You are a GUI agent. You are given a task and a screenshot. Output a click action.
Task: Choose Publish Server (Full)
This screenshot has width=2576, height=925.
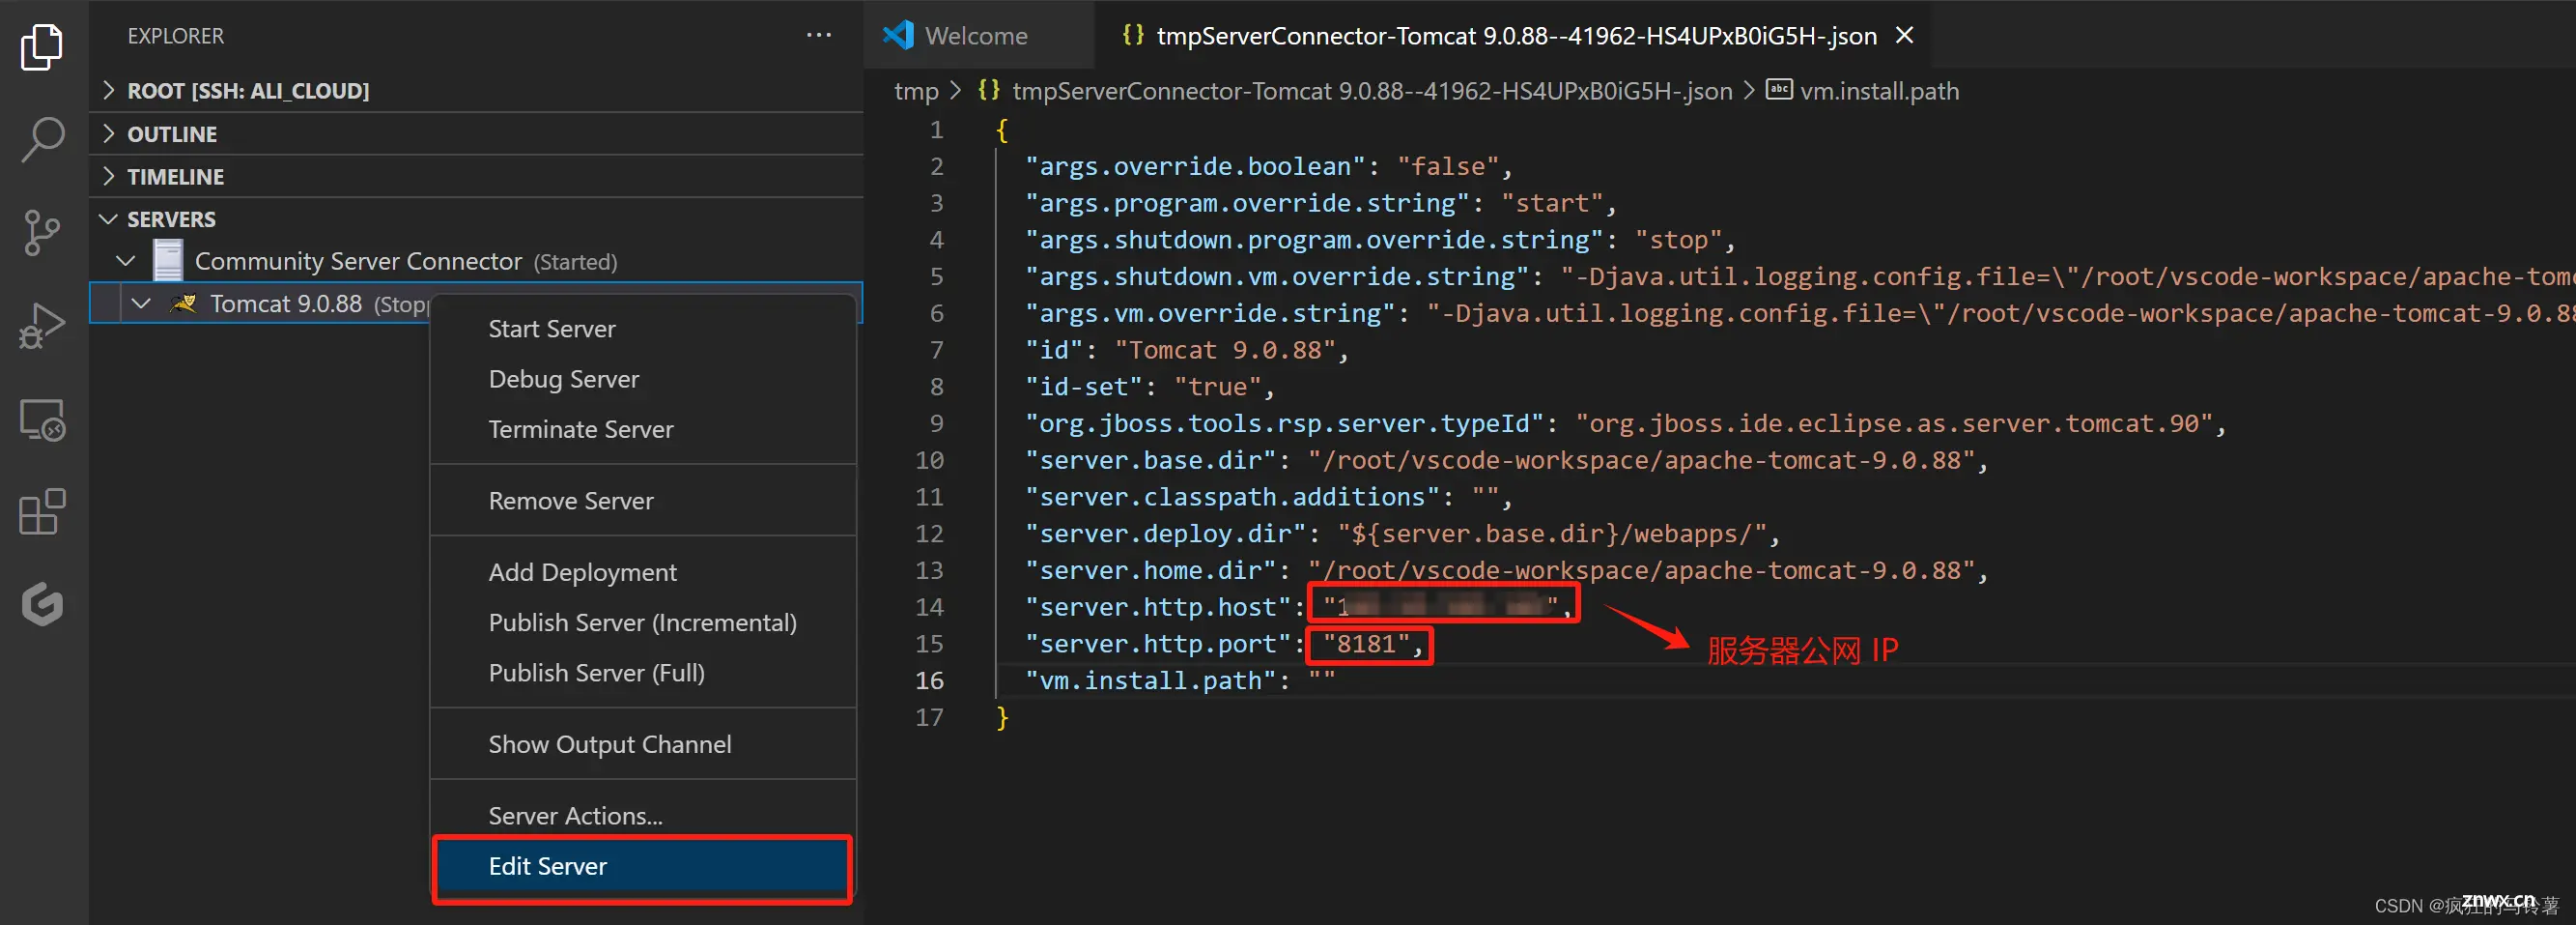pos(643,672)
